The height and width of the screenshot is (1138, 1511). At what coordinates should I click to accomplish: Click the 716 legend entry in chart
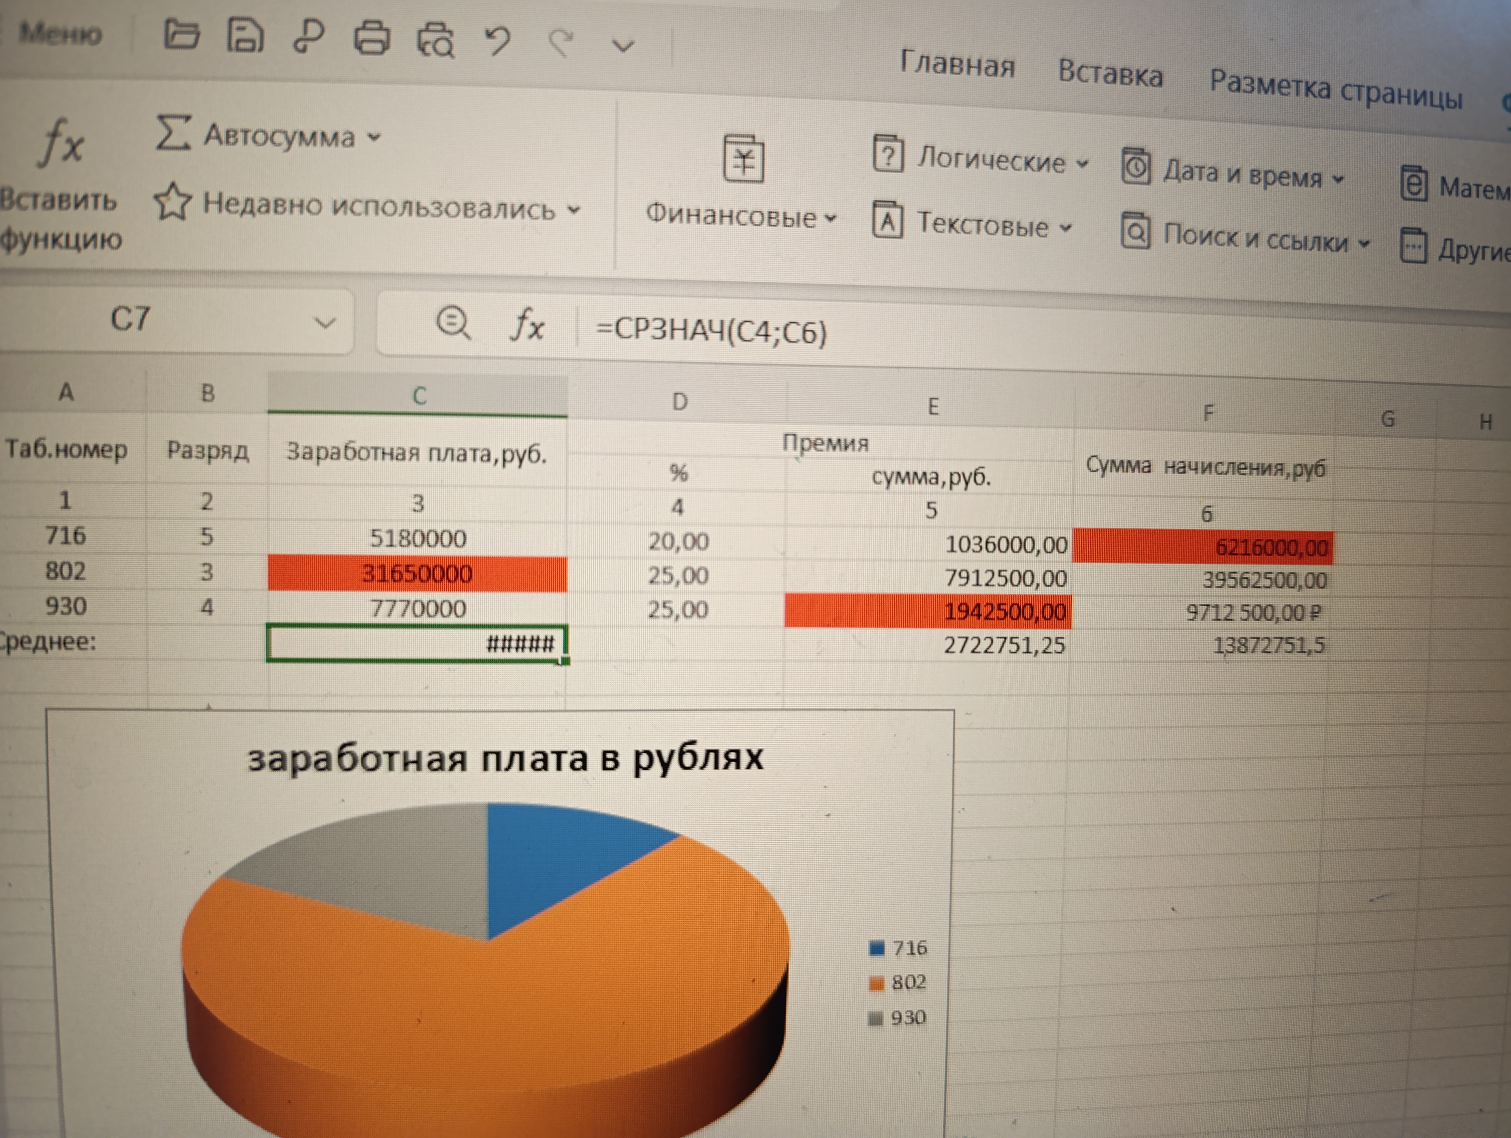tap(898, 948)
